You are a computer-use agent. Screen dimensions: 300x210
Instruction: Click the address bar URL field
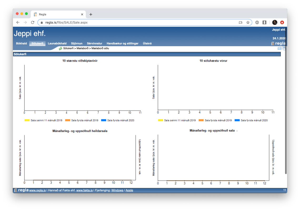pos(132,23)
